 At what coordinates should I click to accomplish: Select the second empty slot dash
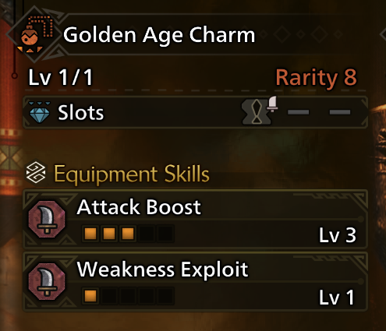(x=299, y=112)
